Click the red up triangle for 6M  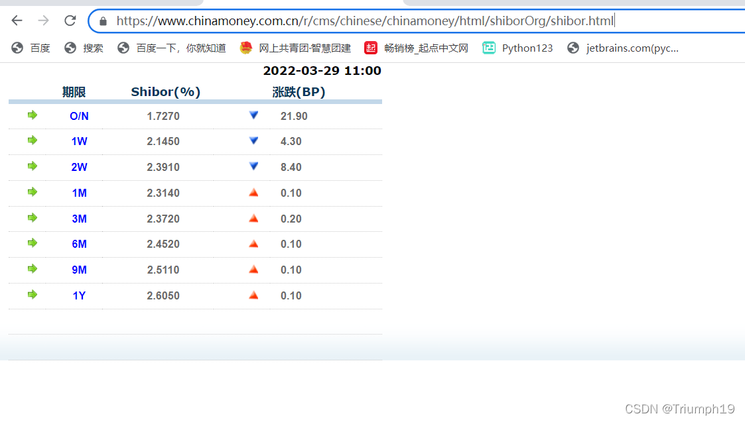[253, 244]
